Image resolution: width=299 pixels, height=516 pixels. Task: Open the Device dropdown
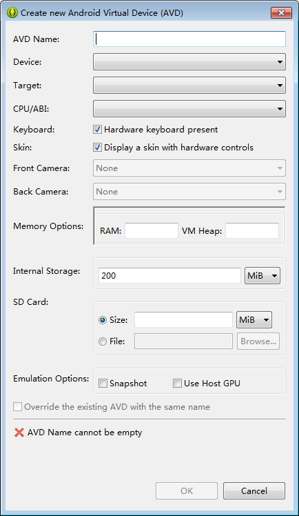[189, 62]
